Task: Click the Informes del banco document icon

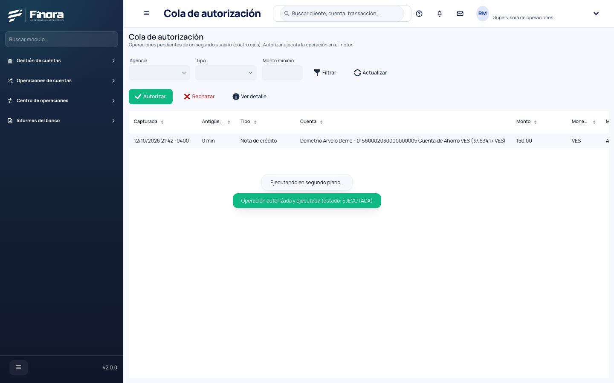Action: click(x=10, y=121)
